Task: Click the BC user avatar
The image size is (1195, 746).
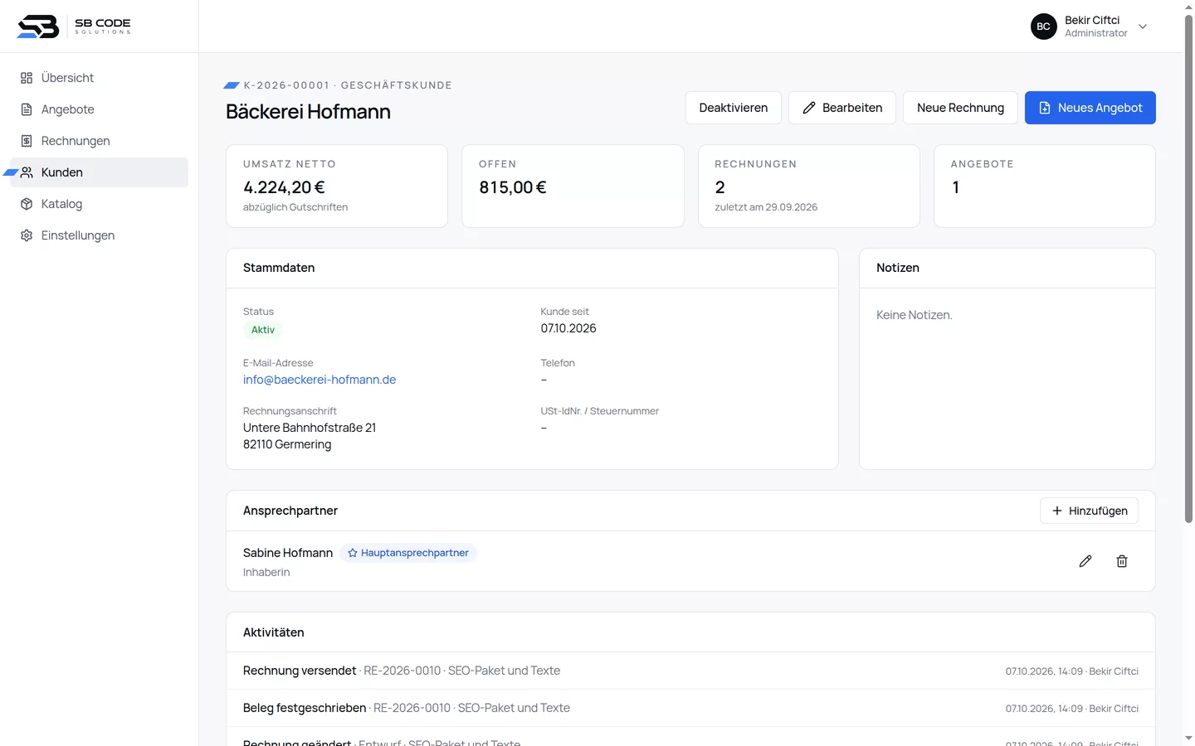Action: pos(1044,27)
